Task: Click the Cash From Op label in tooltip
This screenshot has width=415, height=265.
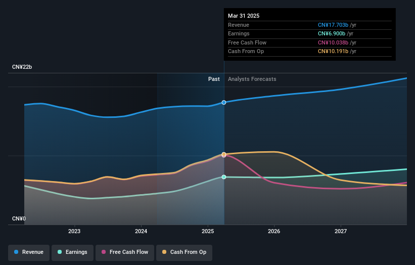Action: click(246, 52)
